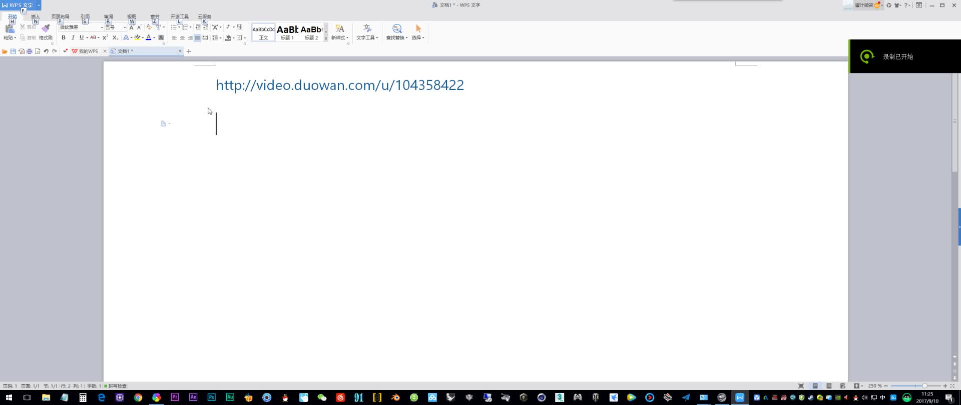The image size is (961, 405).
Task: Click the print icon in quick toolbar
Action: (30, 51)
